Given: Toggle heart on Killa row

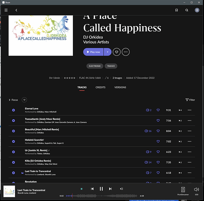Looking at the screenshot, I should point(158,162).
